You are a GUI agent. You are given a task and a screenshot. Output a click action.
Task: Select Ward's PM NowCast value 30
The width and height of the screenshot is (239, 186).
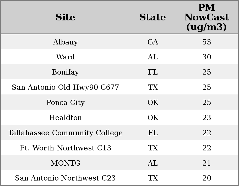point(207,57)
